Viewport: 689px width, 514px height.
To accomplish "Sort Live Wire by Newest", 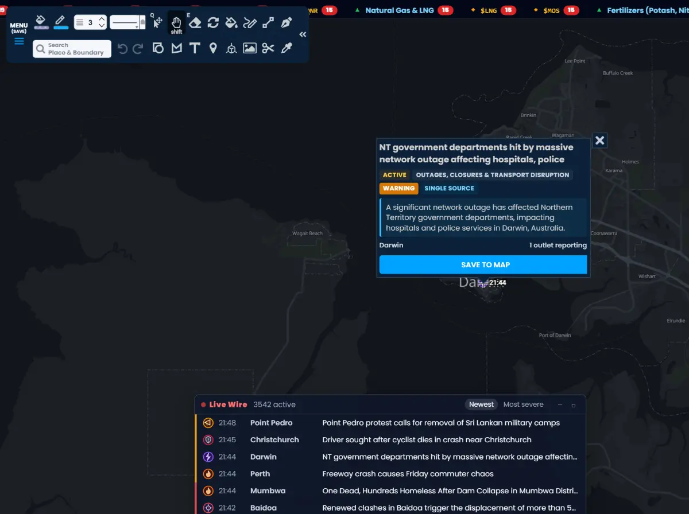I will pos(481,404).
